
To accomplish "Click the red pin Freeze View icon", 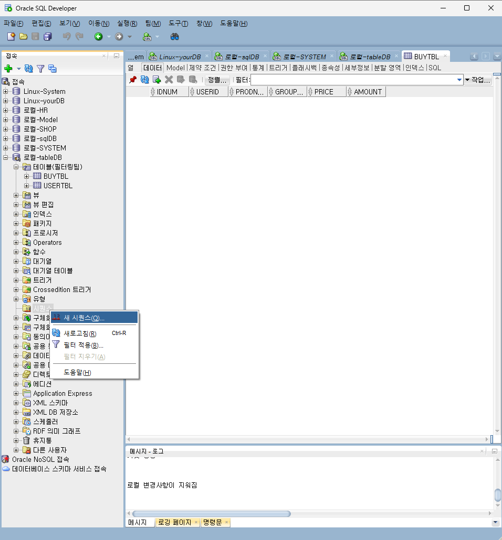I will tap(133, 80).
